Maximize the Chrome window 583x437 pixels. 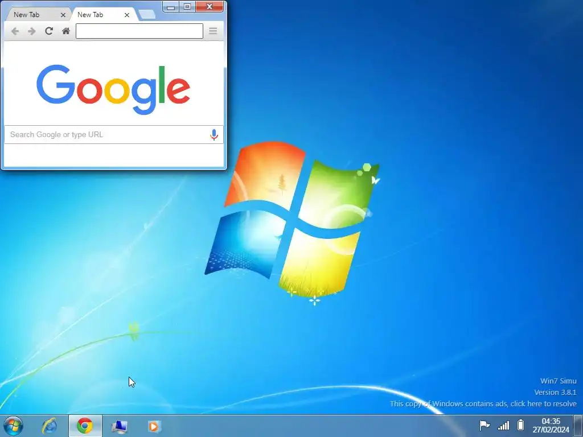[187, 7]
